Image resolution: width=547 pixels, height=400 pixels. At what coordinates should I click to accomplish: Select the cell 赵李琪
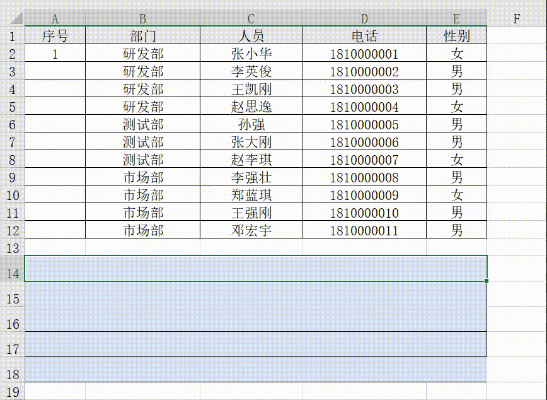click(251, 159)
